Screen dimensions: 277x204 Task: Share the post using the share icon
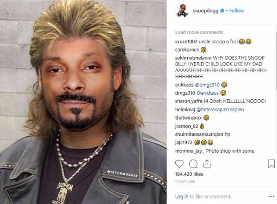point(207,164)
